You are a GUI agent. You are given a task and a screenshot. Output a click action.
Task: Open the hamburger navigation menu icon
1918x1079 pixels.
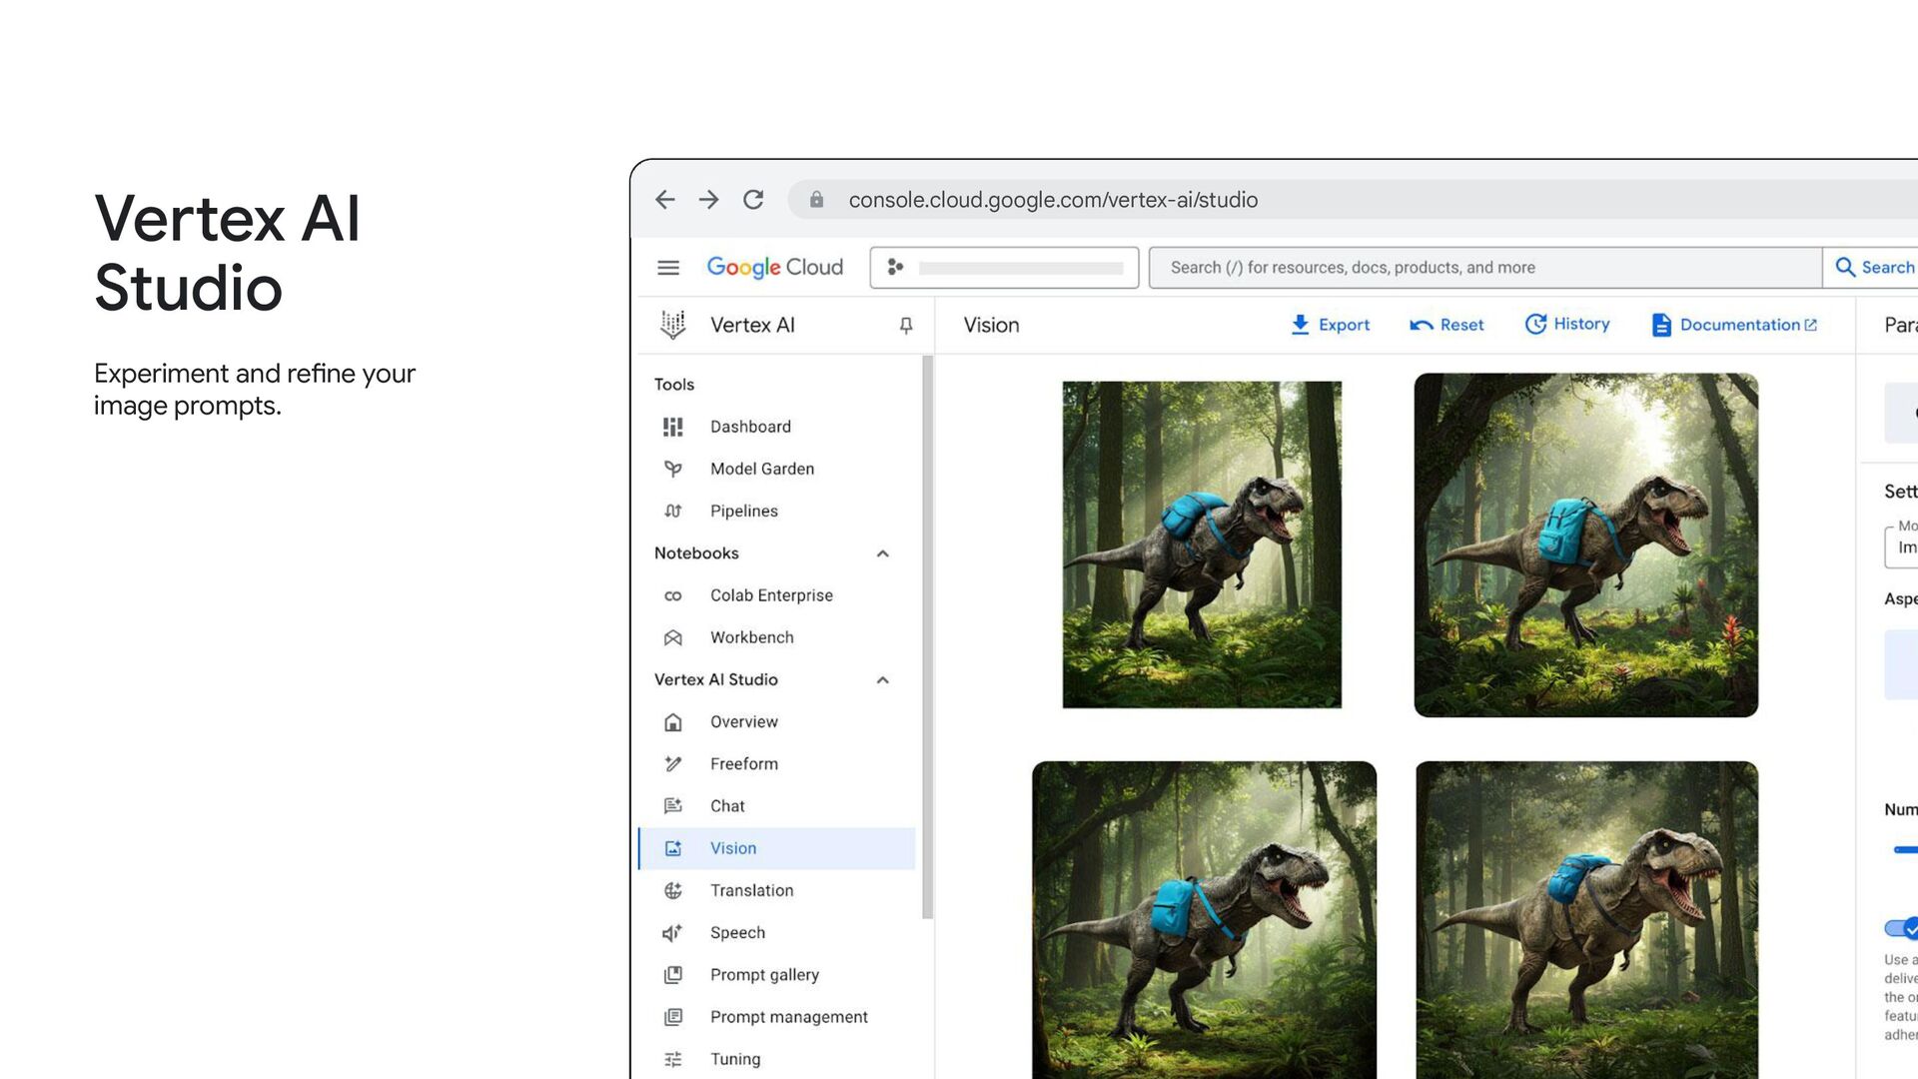(668, 268)
